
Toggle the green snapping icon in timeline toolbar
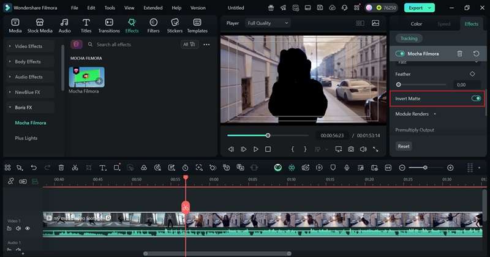pos(292,168)
